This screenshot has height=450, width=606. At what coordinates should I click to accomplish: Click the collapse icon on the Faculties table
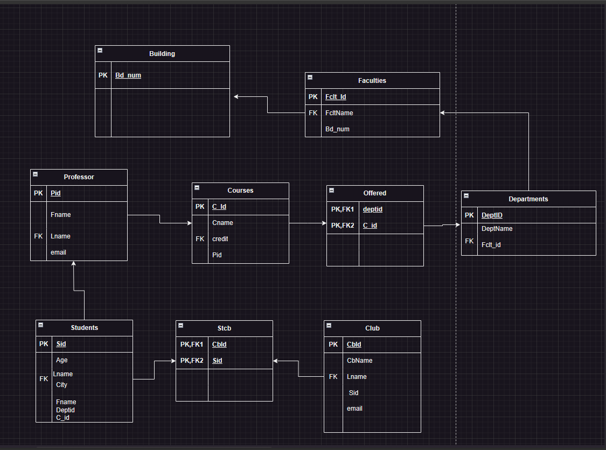tap(310, 77)
